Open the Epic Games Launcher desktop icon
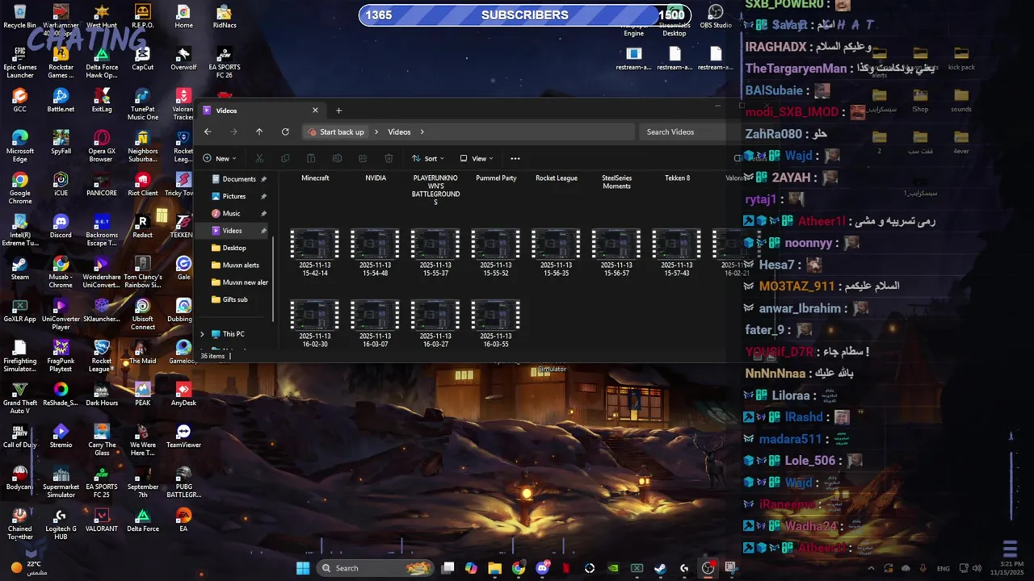The image size is (1034, 581). 19,62
